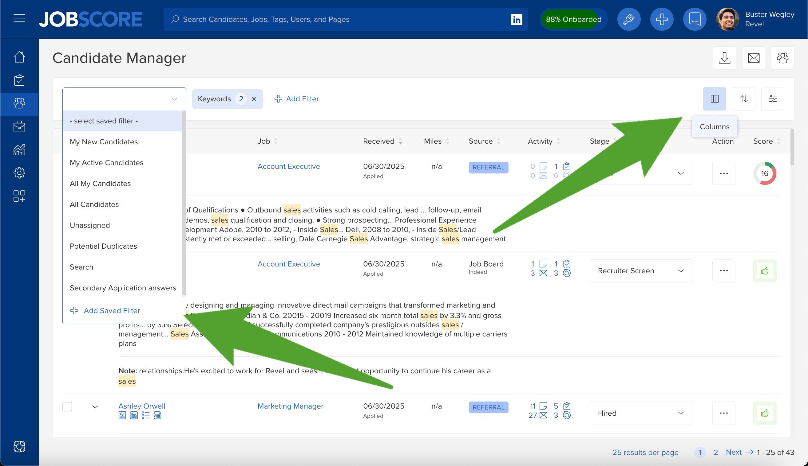The image size is (808, 466).
Task: Choose '- select saved filter -' option
Action: pos(122,121)
